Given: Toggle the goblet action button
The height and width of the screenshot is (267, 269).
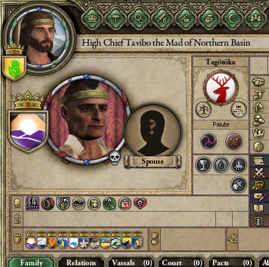Looking at the screenshot, I should click(203, 165).
